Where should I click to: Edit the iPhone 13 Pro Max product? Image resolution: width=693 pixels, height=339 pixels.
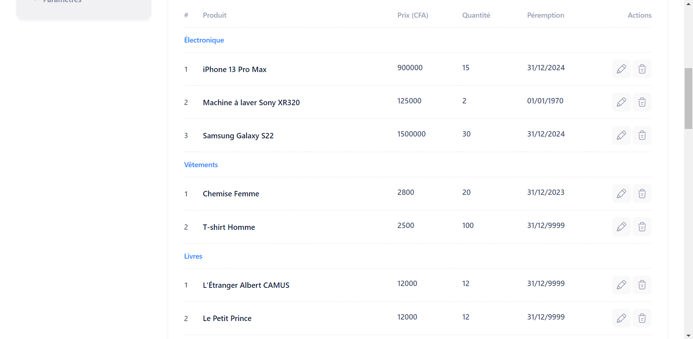(x=621, y=69)
